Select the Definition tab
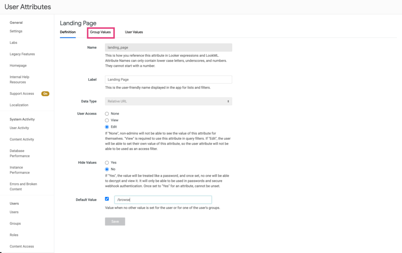 pyautogui.click(x=68, y=32)
